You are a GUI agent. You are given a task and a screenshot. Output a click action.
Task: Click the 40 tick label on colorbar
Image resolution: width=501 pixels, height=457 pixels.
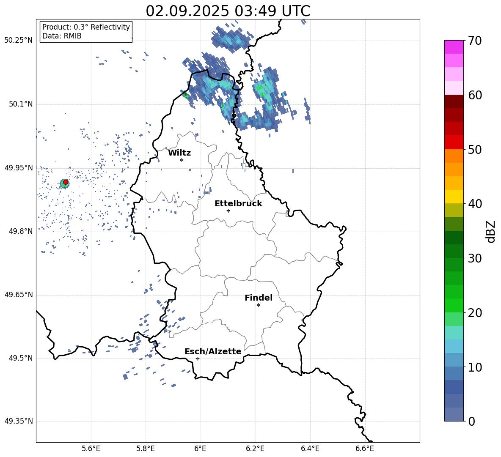pyautogui.click(x=475, y=204)
